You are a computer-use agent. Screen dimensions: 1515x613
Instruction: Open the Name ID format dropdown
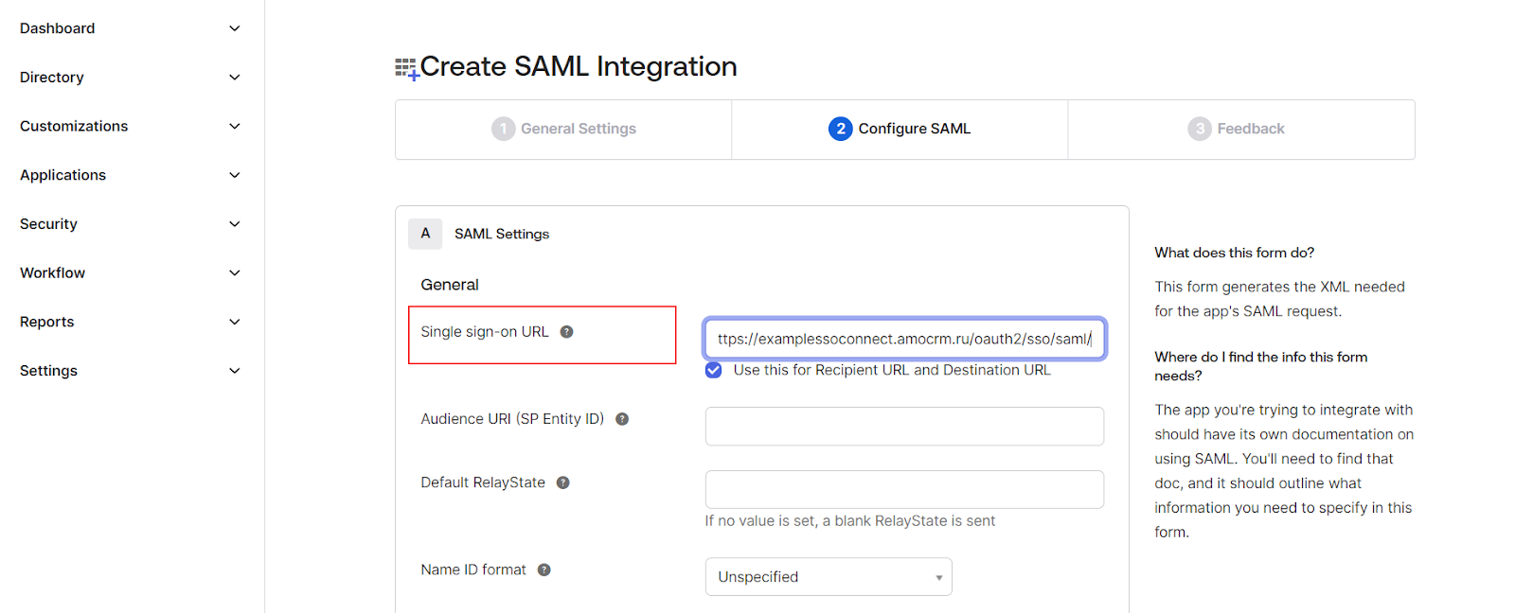tap(828, 577)
